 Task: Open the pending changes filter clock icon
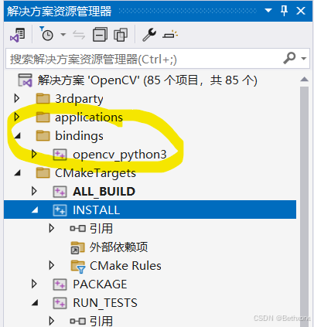pyautogui.click(x=46, y=34)
